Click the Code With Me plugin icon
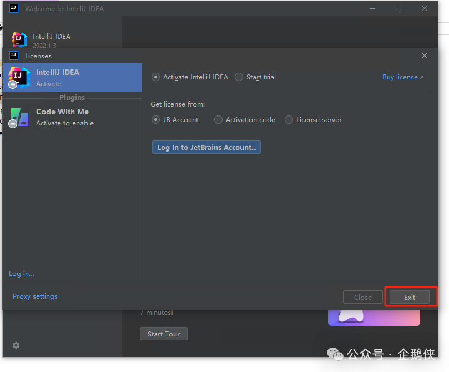This screenshot has width=449, height=372. [x=19, y=117]
